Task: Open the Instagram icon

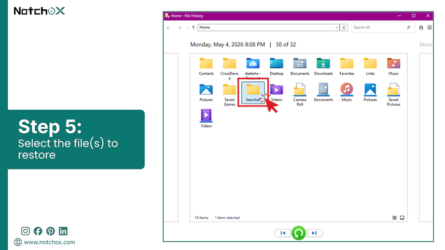Action: pyautogui.click(x=25, y=231)
